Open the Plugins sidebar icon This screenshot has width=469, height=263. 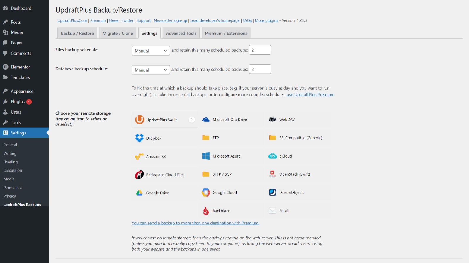point(5,101)
